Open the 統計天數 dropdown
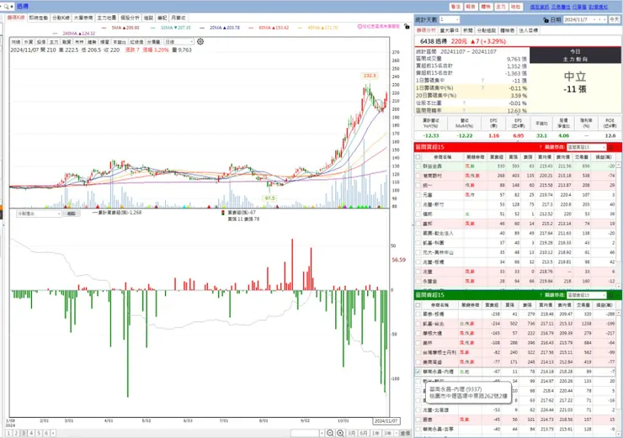 450,19
